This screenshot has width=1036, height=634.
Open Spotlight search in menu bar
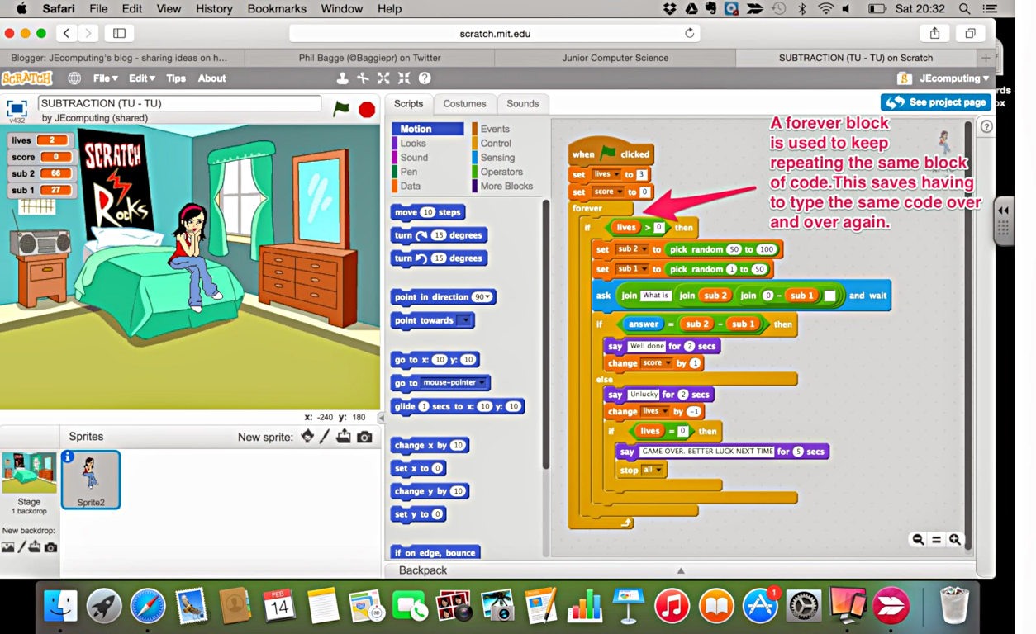click(964, 9)
